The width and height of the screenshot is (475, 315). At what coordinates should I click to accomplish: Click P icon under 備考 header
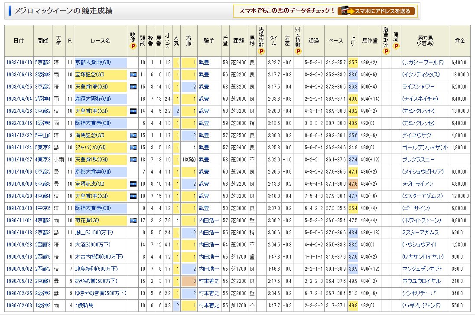click(x=396, y=46)
